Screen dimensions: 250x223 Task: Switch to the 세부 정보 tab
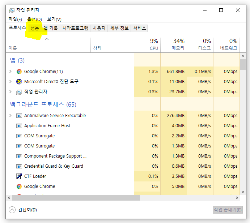(x=119, y=28)
